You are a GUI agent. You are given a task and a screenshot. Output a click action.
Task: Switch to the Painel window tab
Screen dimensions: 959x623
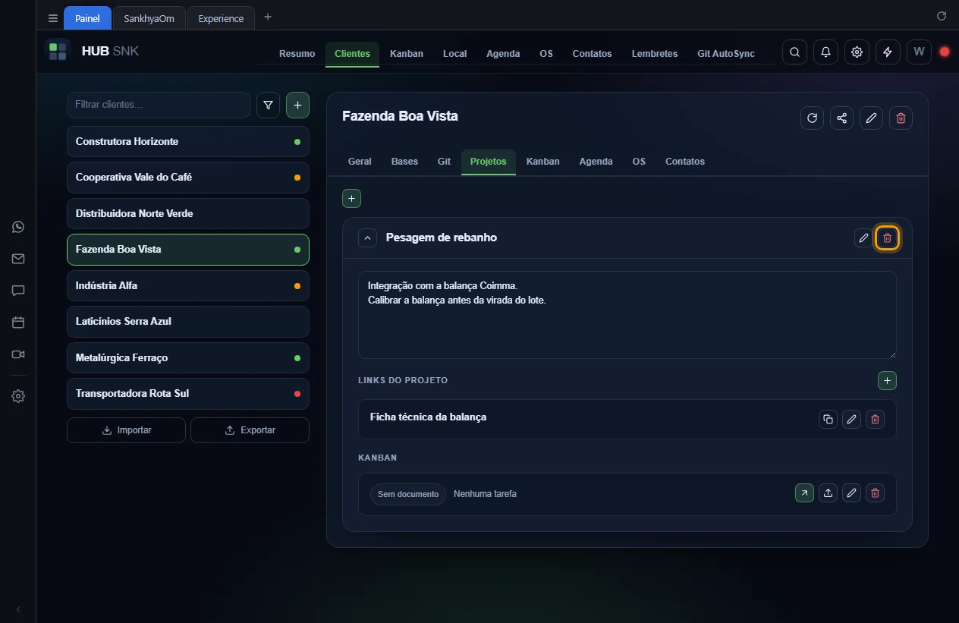point(87,18)
